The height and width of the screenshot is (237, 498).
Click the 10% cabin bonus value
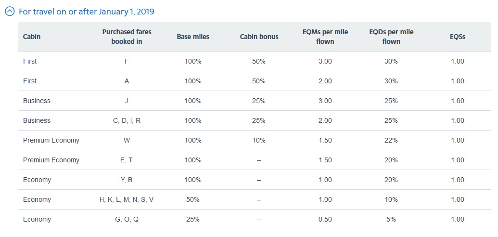click(259, 140)
